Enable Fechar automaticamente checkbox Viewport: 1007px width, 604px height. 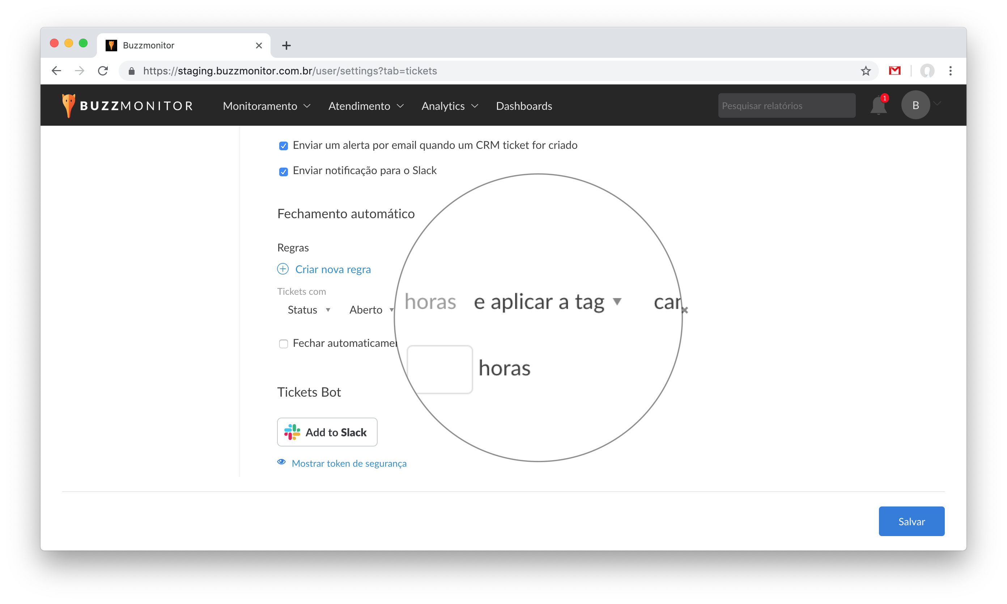click(283, 344)
